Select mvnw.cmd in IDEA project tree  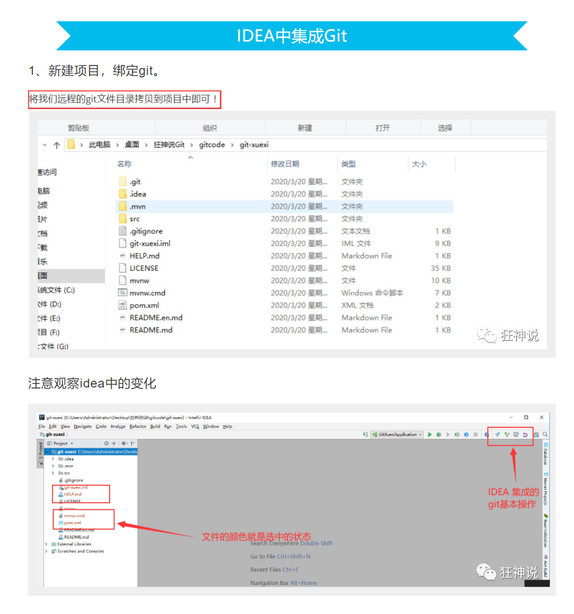click(x=74, y=516)
